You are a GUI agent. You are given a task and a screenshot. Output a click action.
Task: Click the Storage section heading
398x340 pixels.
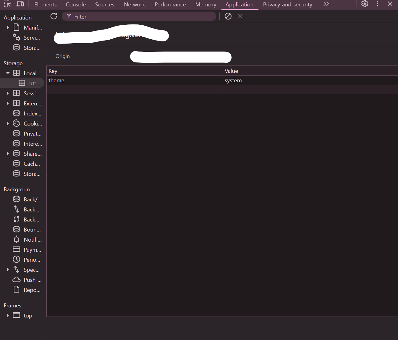(x=13, y=63)
